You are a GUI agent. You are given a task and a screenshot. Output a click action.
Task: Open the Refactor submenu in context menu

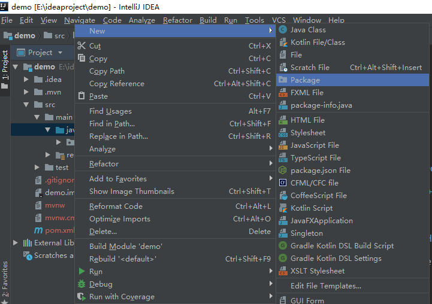click(175, 164)
